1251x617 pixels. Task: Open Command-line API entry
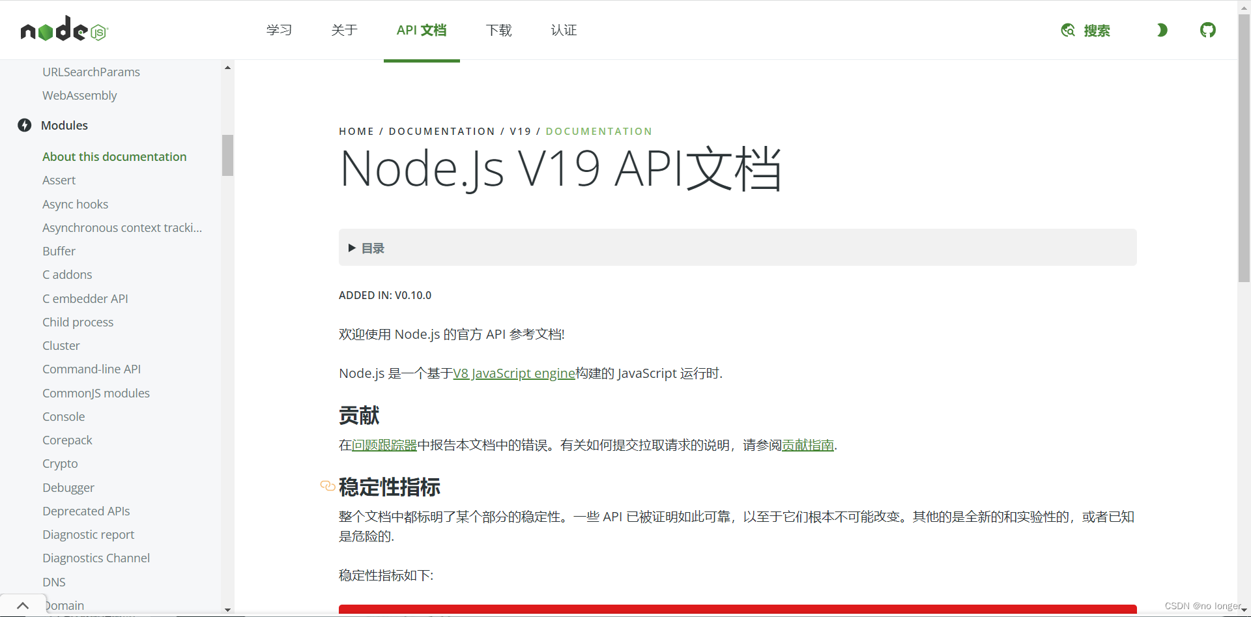[91, 369]
